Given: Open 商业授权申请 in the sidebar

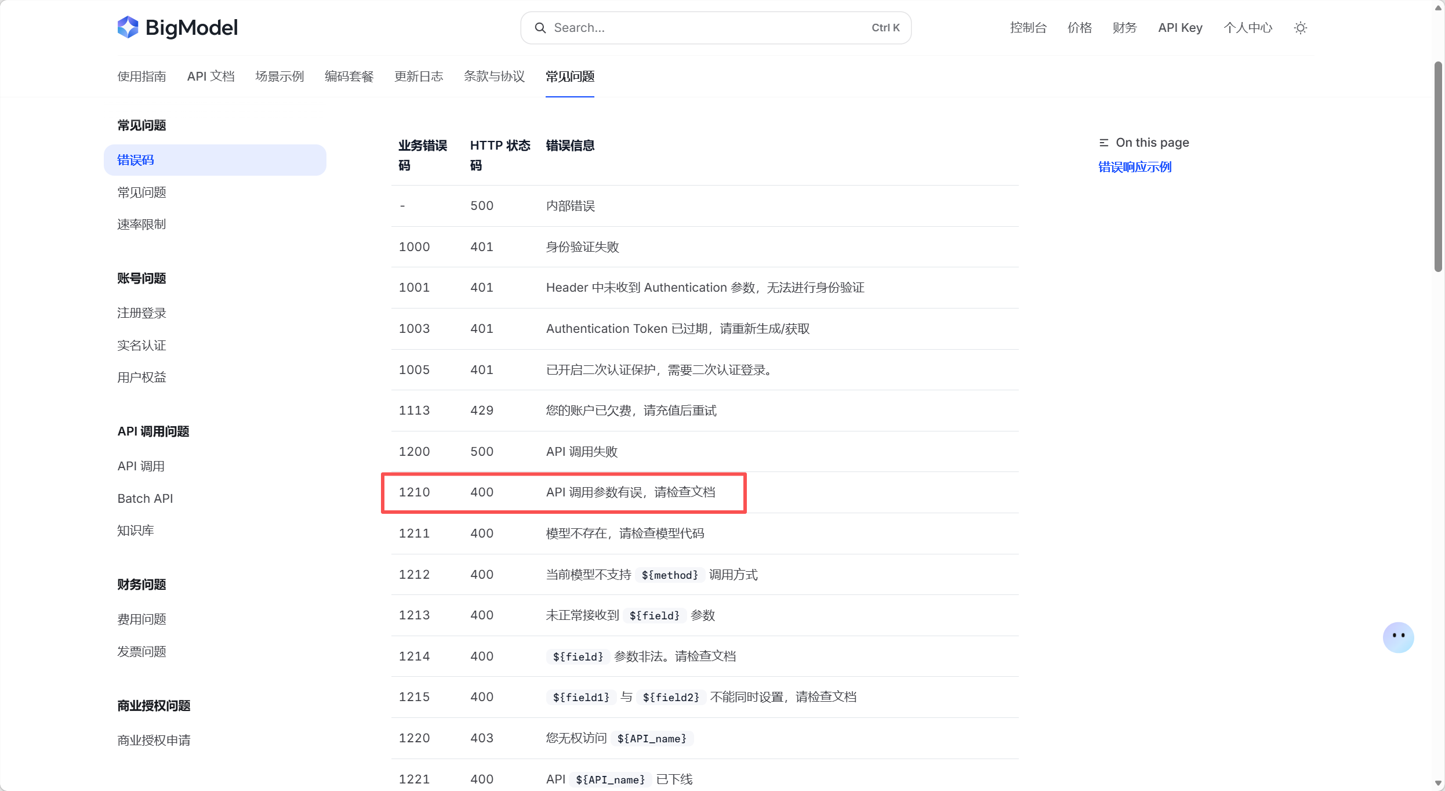Looking at the screenshot, I should tap(154, 741).
